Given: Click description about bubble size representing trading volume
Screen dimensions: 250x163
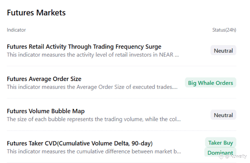Looking at the screenshot, I should click(89, 119).
